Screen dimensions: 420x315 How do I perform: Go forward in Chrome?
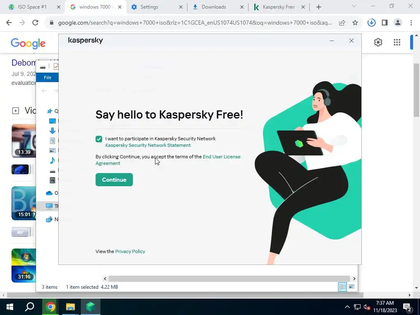click(22, 23)
